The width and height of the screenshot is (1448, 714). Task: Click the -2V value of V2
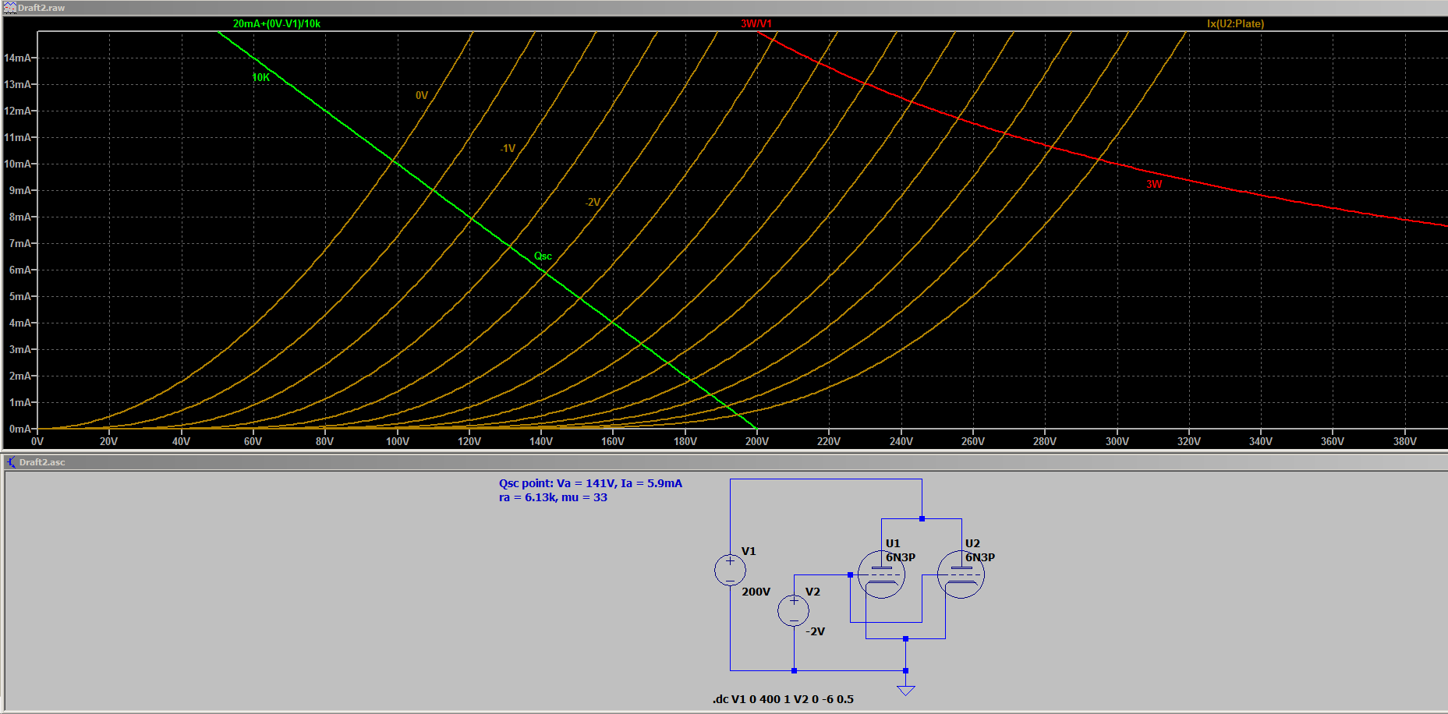click(815, 631)
